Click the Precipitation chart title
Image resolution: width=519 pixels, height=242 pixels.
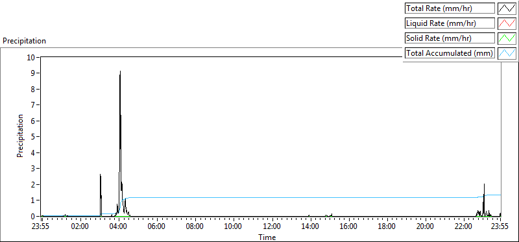pos(24,41)
